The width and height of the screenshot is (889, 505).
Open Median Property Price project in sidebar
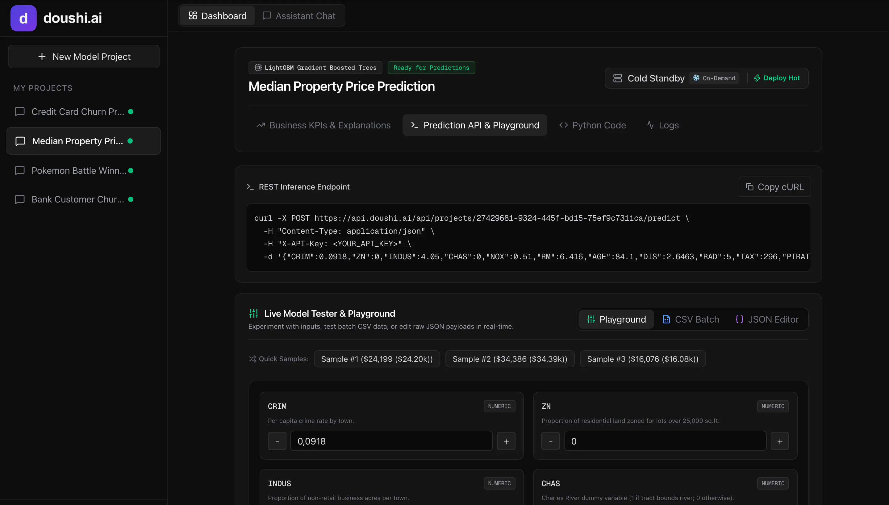84,141
